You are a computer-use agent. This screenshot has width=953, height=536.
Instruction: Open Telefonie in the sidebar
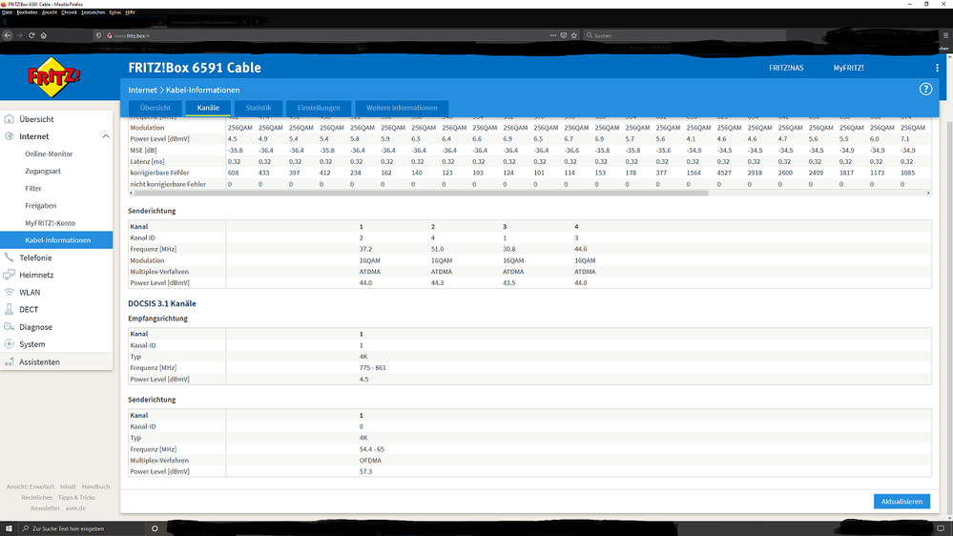[x=35, y=258]
